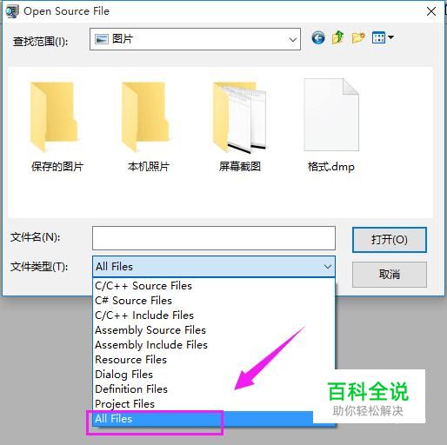Click the blue back navigation arrow icon
The width and height of the screenshot is (447, 445).
(318, 38)
